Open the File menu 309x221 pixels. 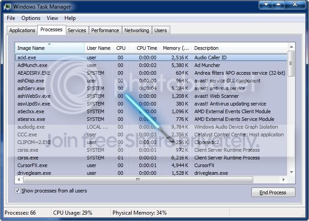[x=11, y=18]
